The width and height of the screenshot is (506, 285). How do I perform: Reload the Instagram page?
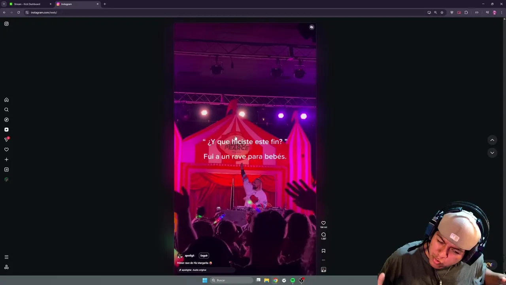(19, 12)
